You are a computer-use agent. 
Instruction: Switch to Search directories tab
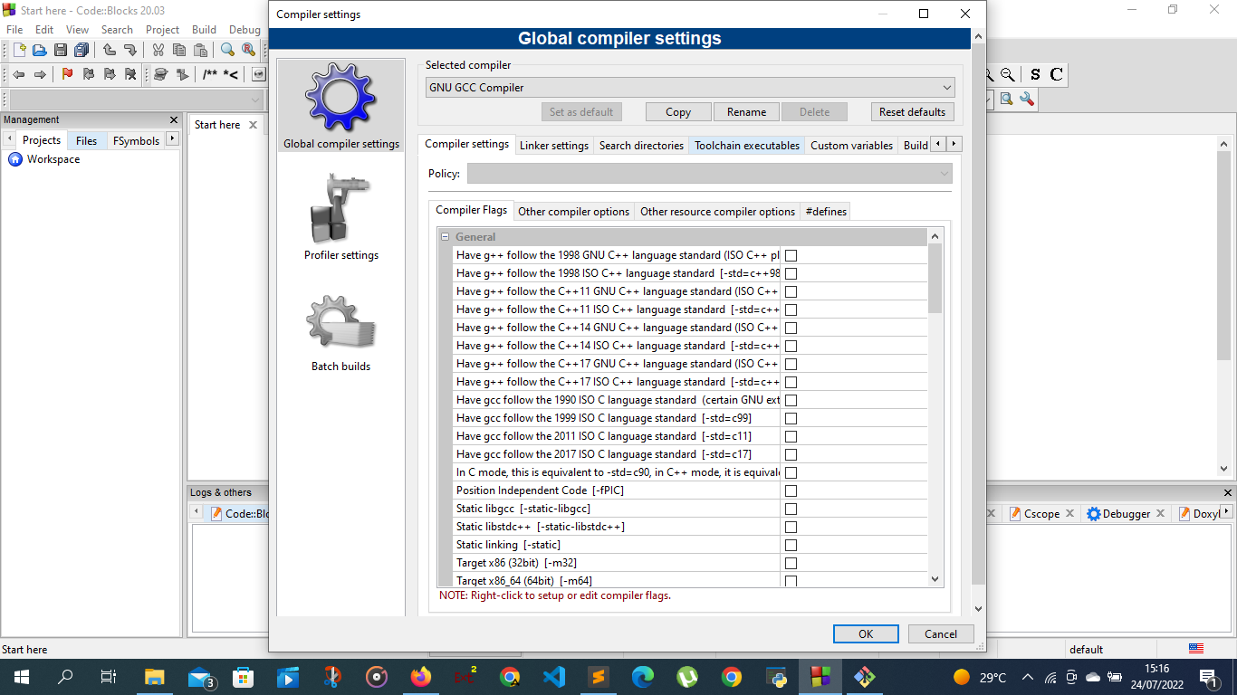point(641,145)
